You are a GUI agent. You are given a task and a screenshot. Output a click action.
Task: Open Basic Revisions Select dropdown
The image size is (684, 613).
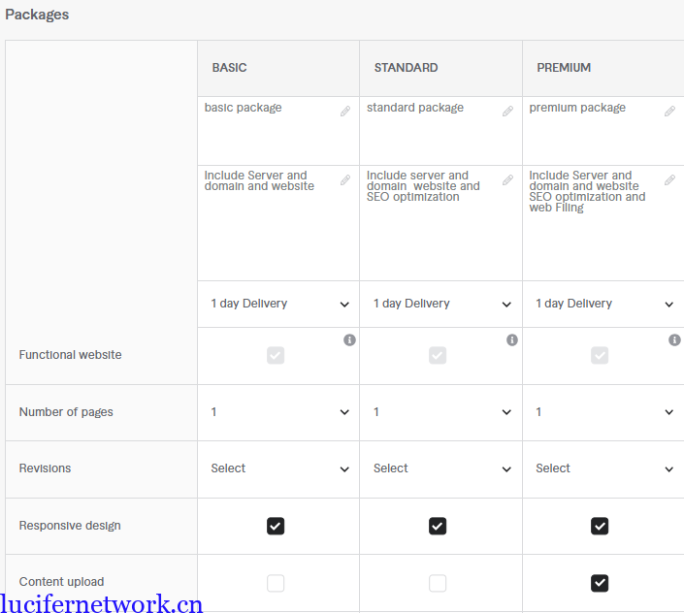(278, 468)
